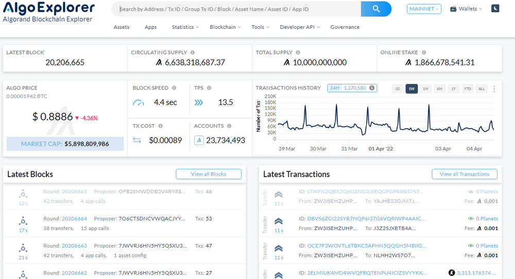The height and width of the screenshot is (279, 515).
Task: Click the transactions history line chart
Action: click(x=386, y=120)
